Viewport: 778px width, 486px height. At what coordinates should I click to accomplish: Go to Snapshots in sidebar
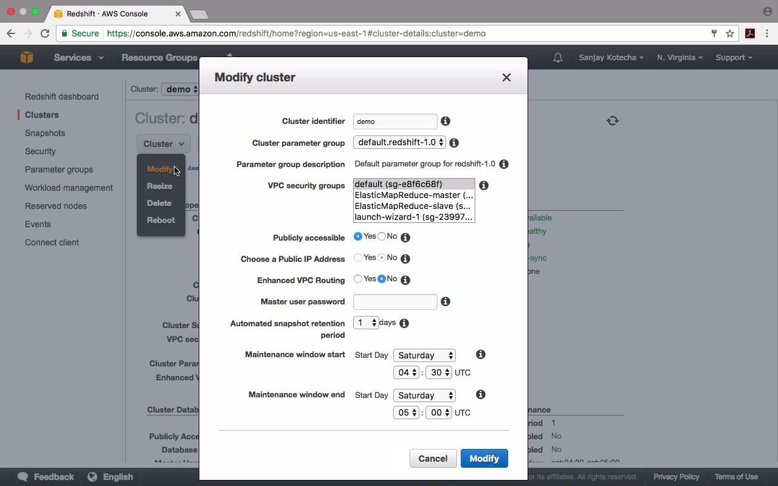[x=45, y=133]
